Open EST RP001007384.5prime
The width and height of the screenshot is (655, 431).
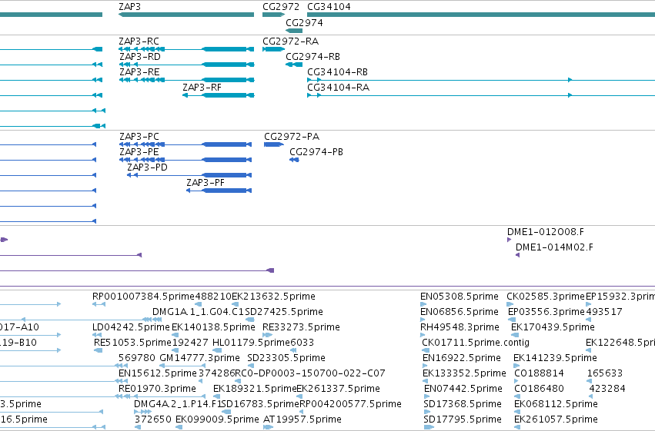[143, 297]
